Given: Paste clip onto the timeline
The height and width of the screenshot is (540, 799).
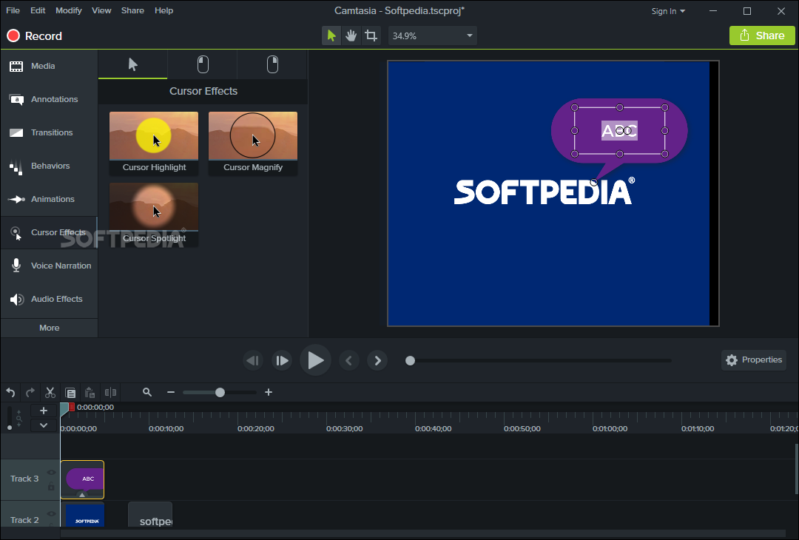Looking at the screenshot, I should point(90,392).
